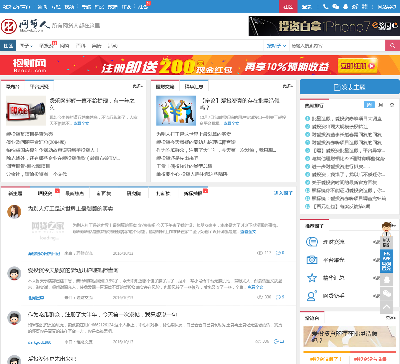
Task: Open the 网站导览 site navigation menu
Action: click(387, 7)
